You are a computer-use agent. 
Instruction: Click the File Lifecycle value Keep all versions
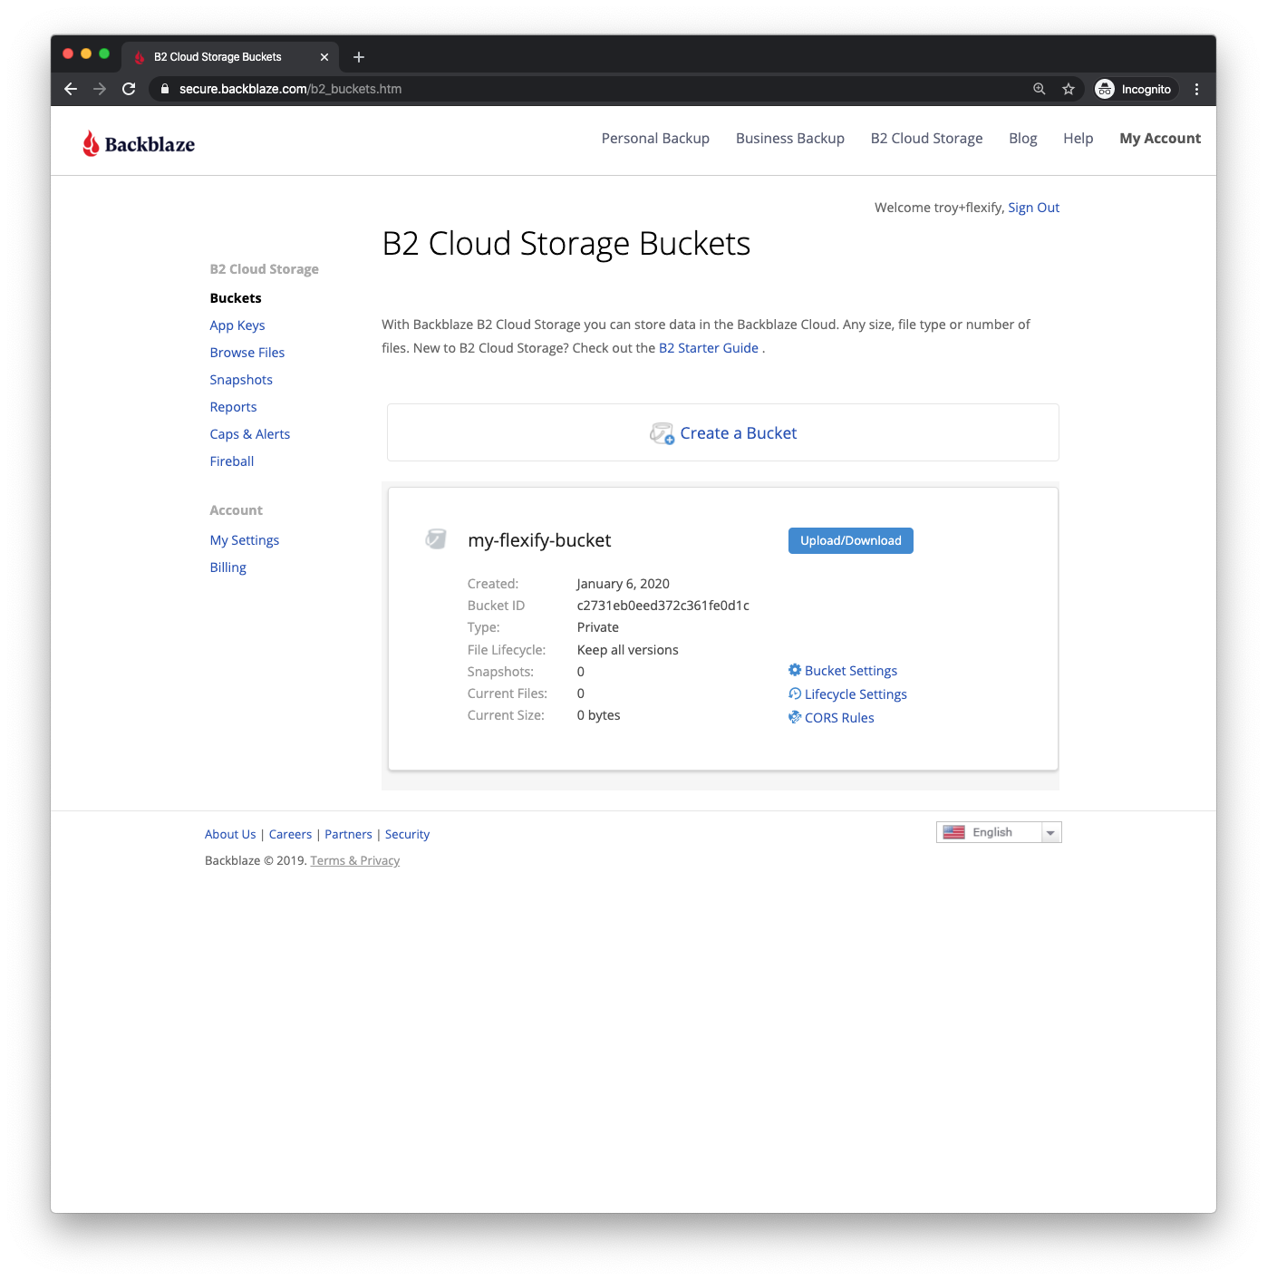click(x=628, y=650)
